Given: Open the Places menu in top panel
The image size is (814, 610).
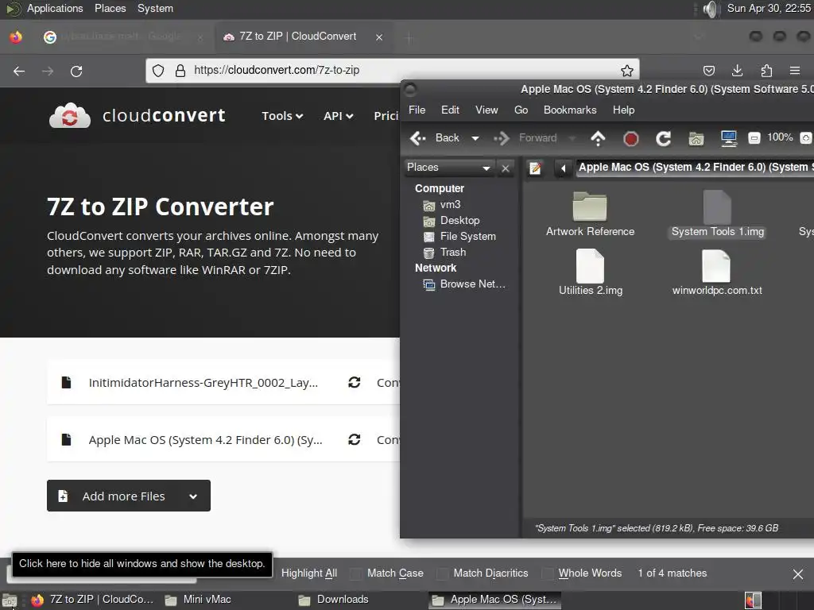Looking at the screenshot, I should click(x=110, y=8).
